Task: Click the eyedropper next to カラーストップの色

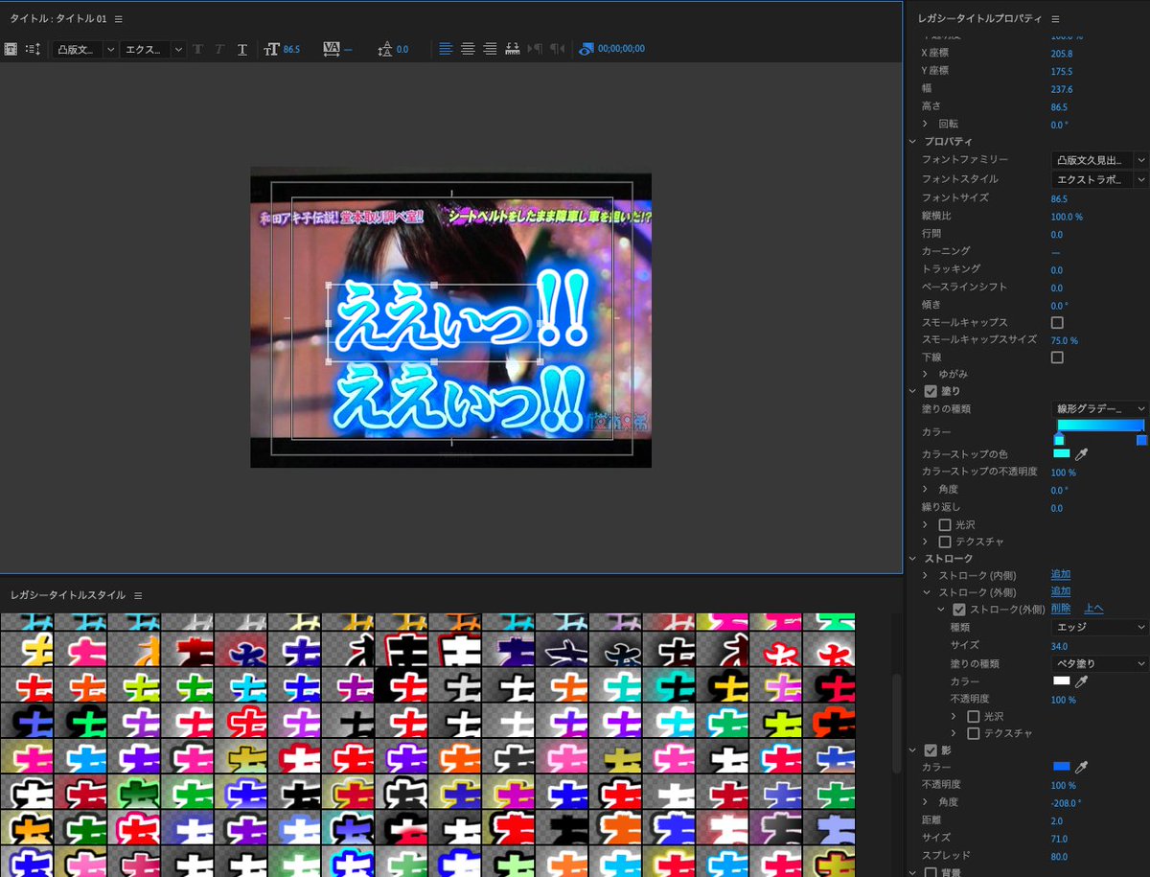Action: [x=1082, y=453]
